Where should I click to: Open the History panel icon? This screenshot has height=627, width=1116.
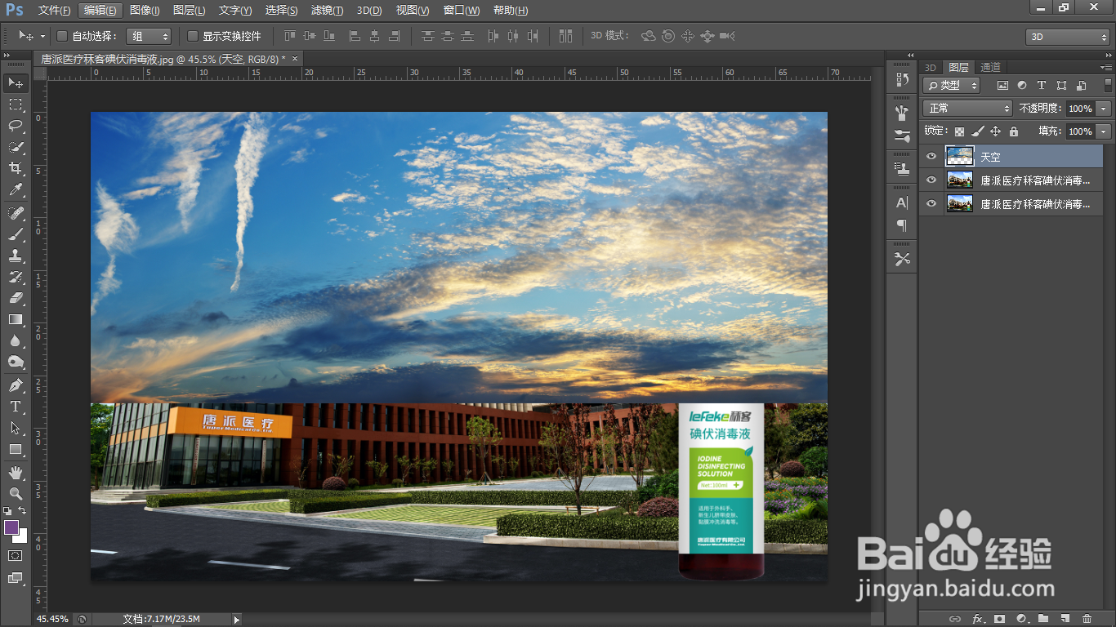(902, 79)
